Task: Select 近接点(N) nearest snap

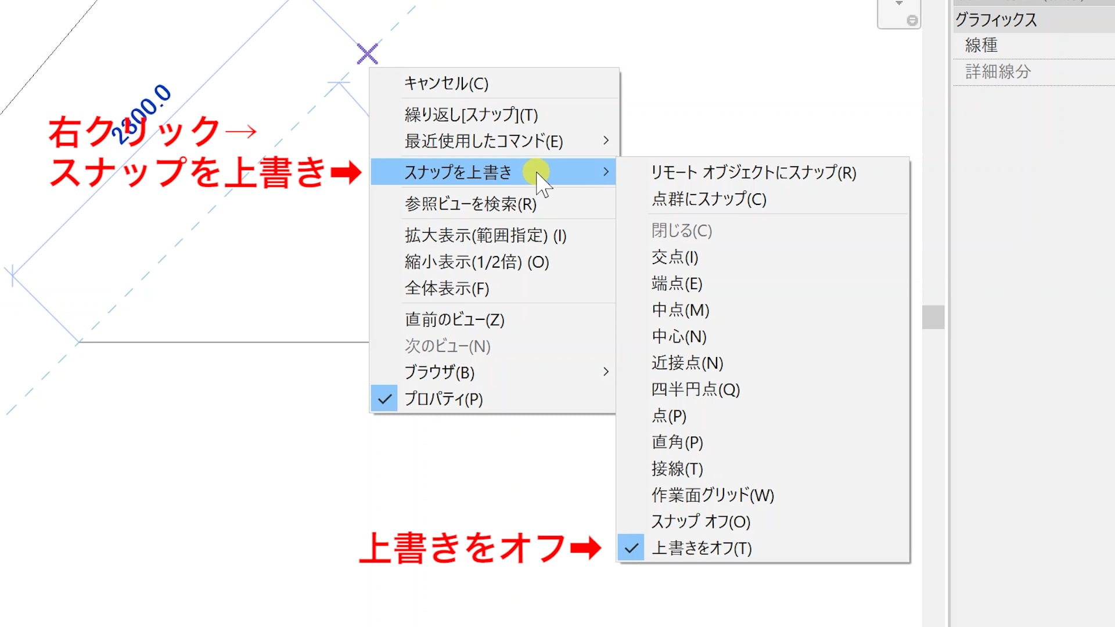Action: (687, 363)
